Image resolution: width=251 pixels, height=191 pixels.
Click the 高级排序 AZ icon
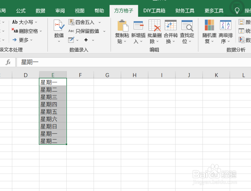tap(225, 25)
